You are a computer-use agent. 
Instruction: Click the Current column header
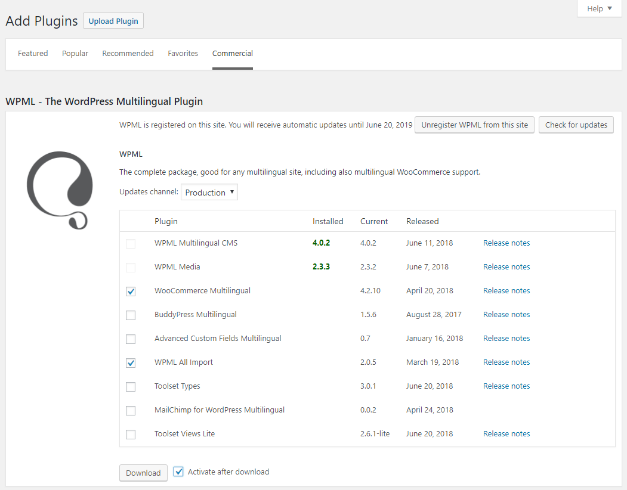click(x=374, y=221)
